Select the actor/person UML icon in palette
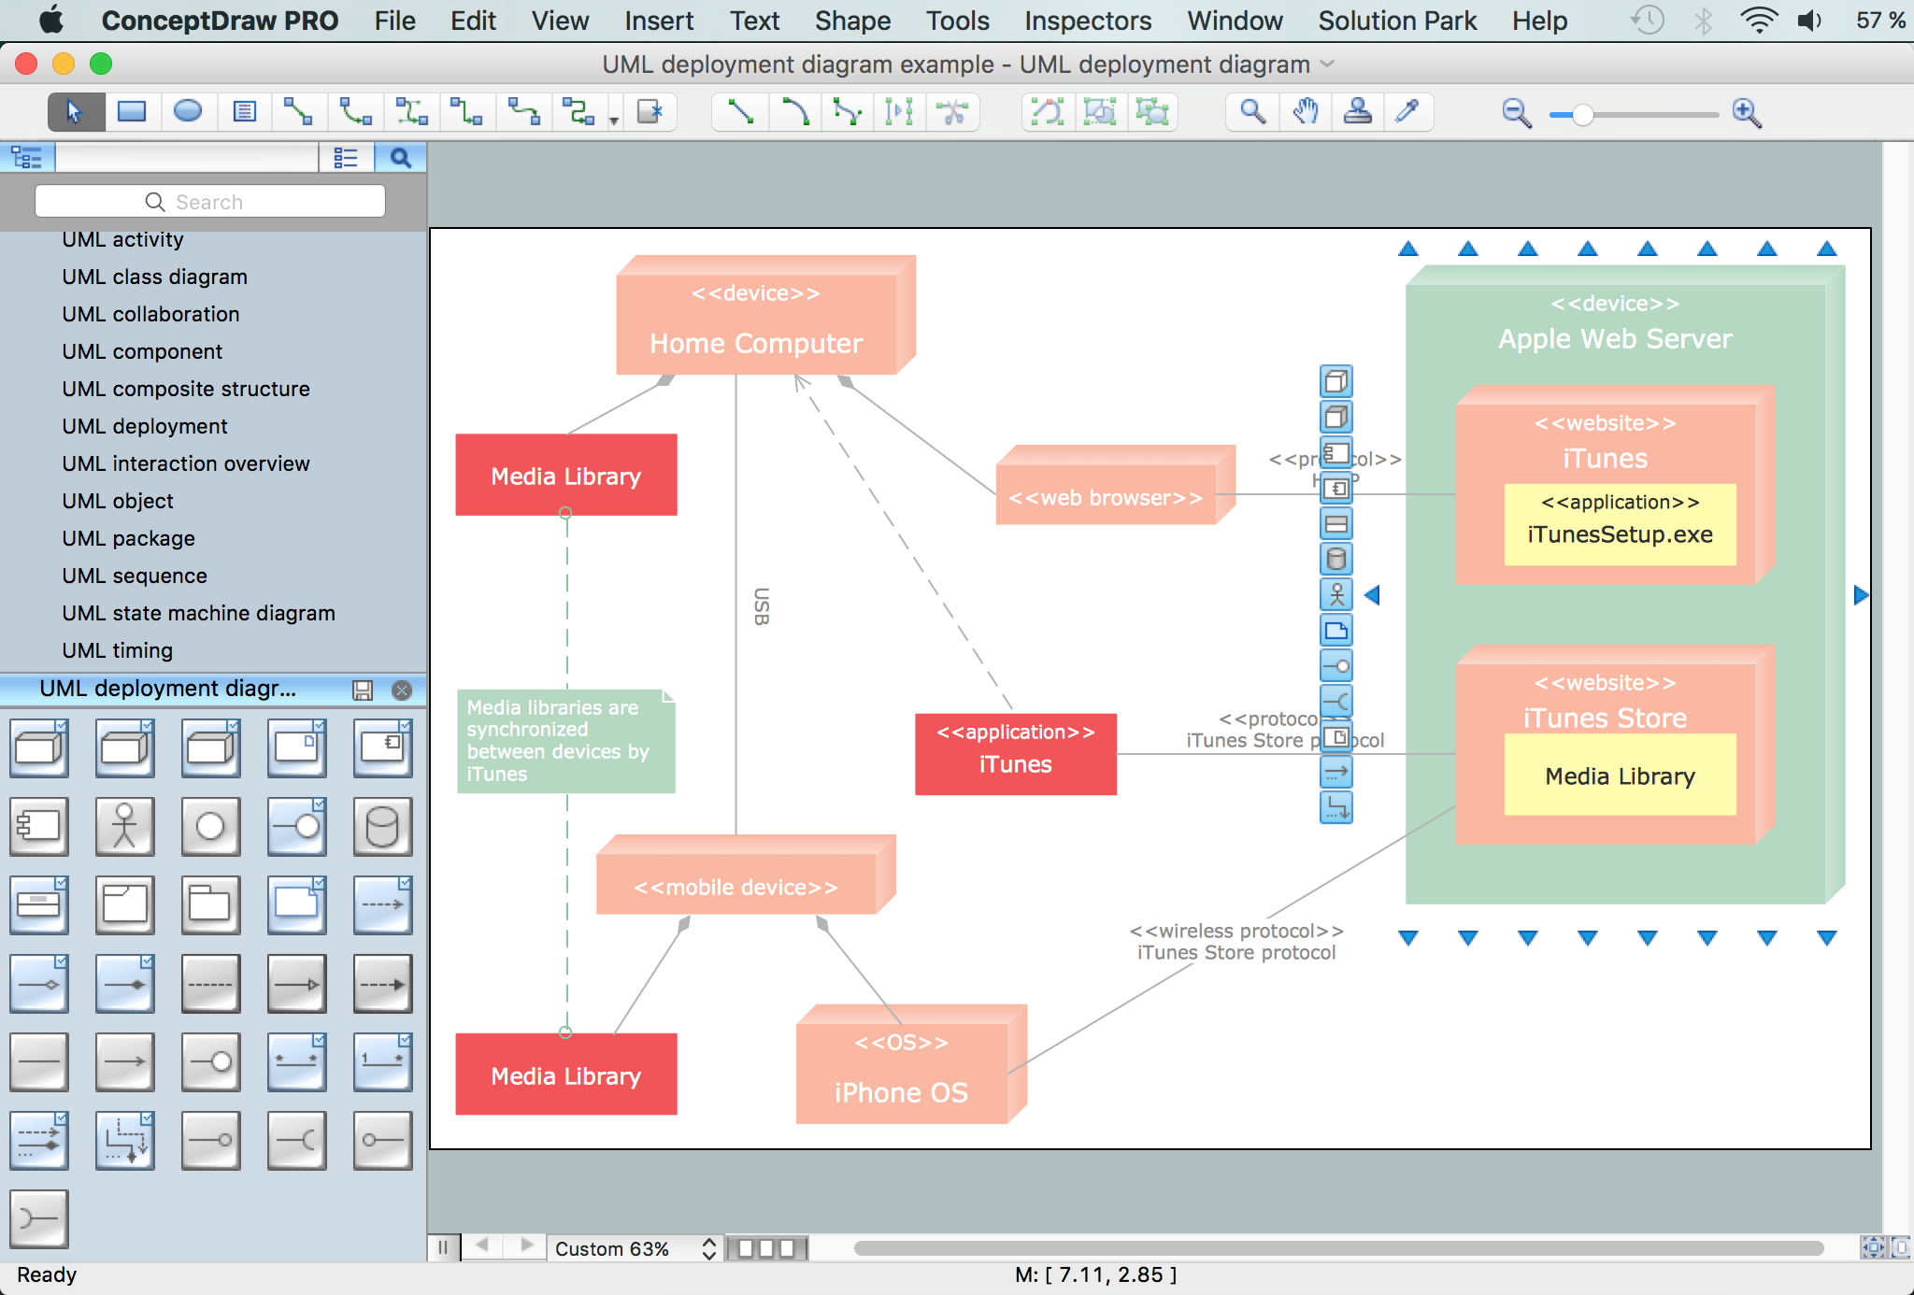 122,825
